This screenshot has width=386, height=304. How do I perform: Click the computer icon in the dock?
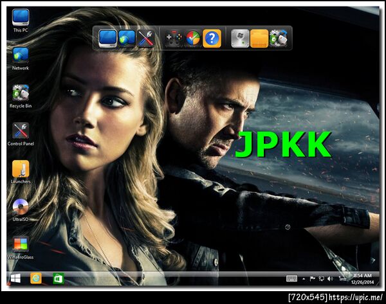[108, 39]
